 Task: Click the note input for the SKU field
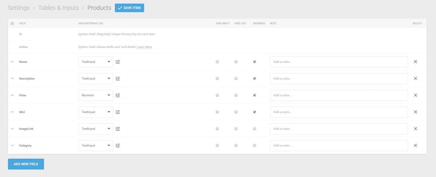(339, 112)
